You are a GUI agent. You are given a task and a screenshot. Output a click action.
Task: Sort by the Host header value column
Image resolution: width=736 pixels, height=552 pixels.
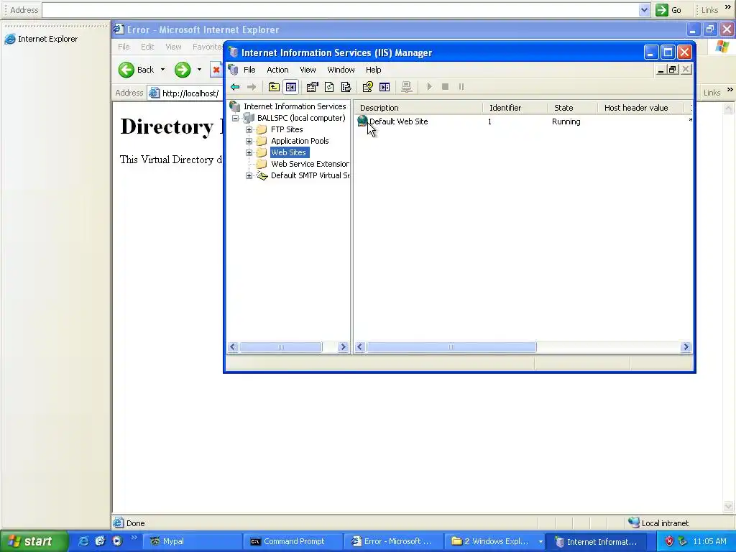click(x=641, y=108)
